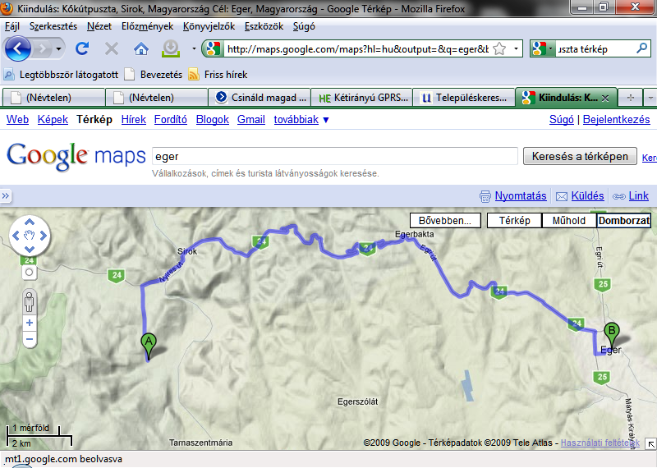
Task: Click the Bővebben... map button
Action: (445, 220)
